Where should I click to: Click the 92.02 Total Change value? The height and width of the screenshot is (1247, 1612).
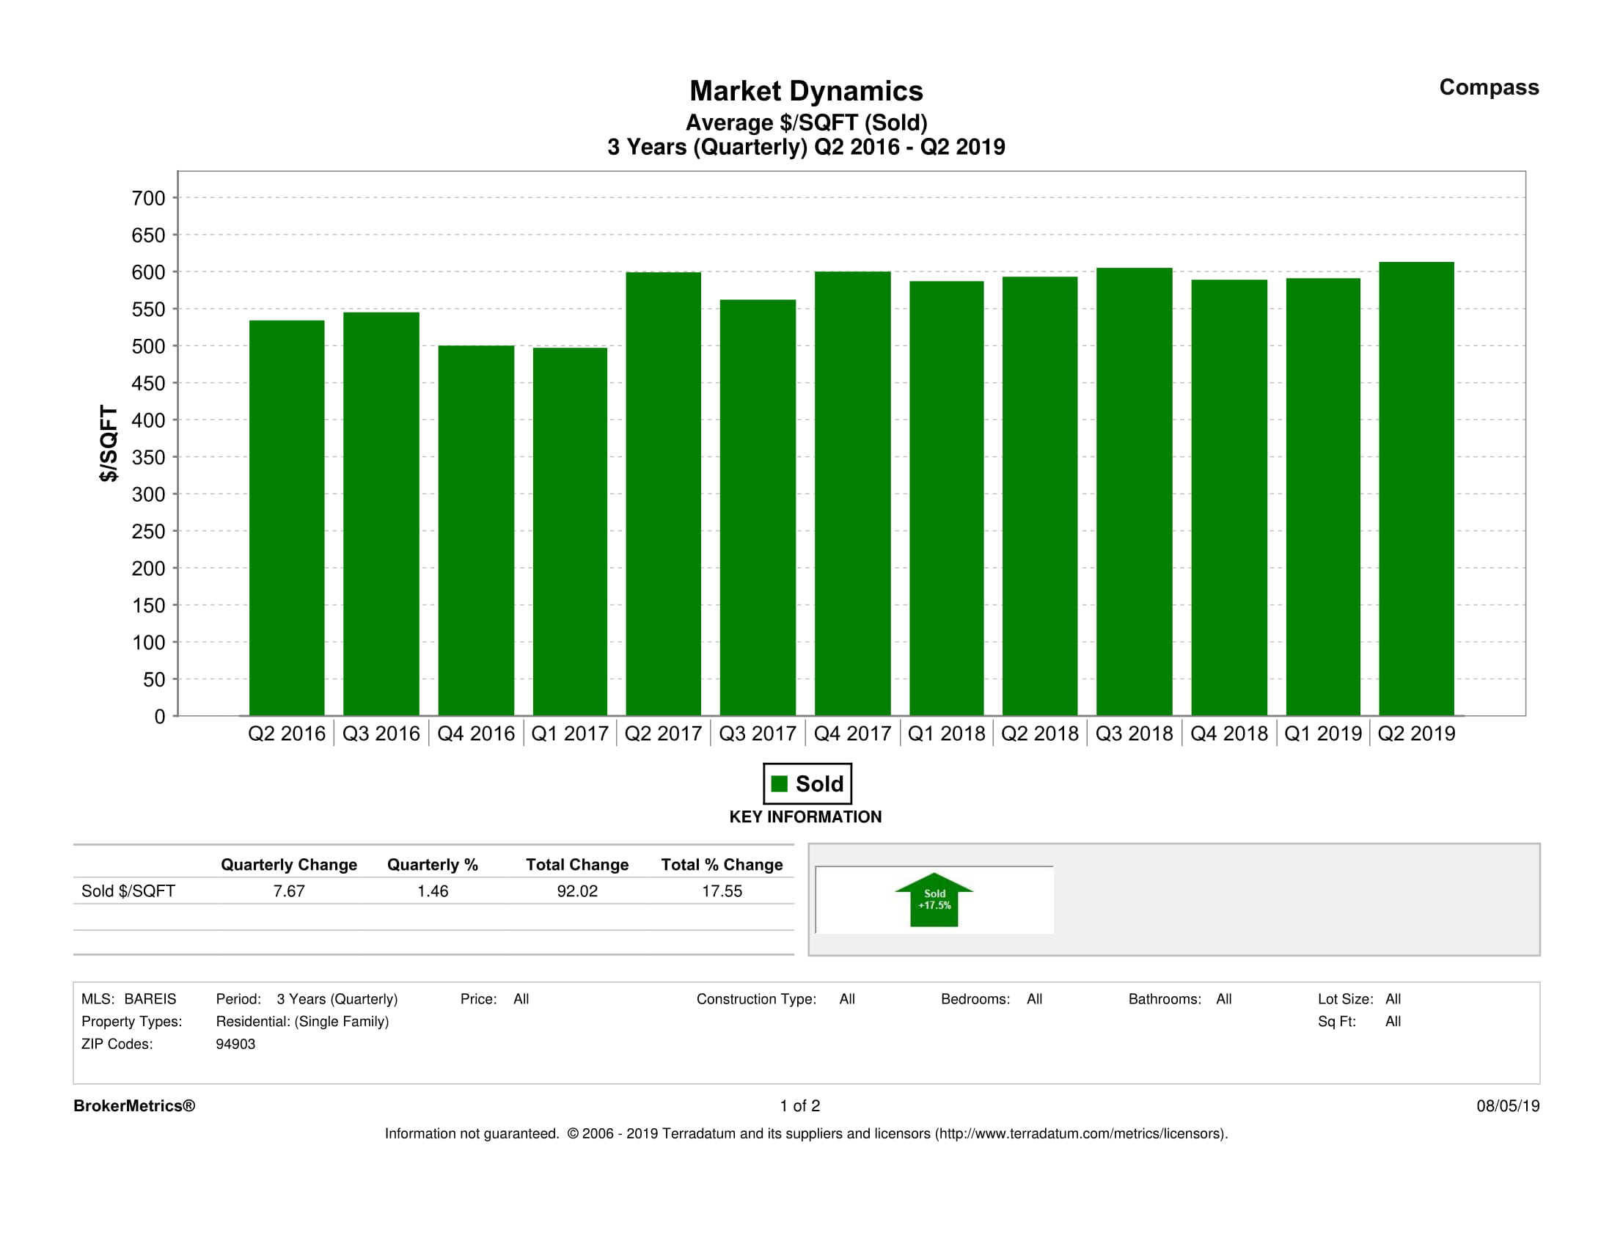pyautogui.click(x=577, y=891)
